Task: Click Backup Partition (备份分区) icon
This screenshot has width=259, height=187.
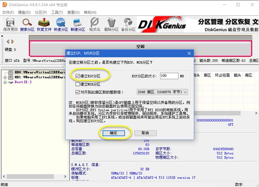Action: (x=128, y=25)
